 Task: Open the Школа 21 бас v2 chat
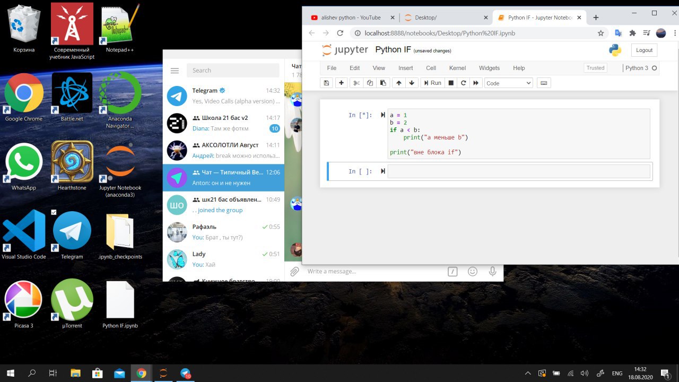223,123
